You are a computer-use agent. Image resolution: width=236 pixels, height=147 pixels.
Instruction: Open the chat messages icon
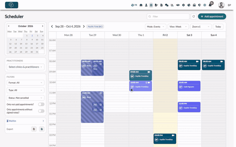[167, 5]
